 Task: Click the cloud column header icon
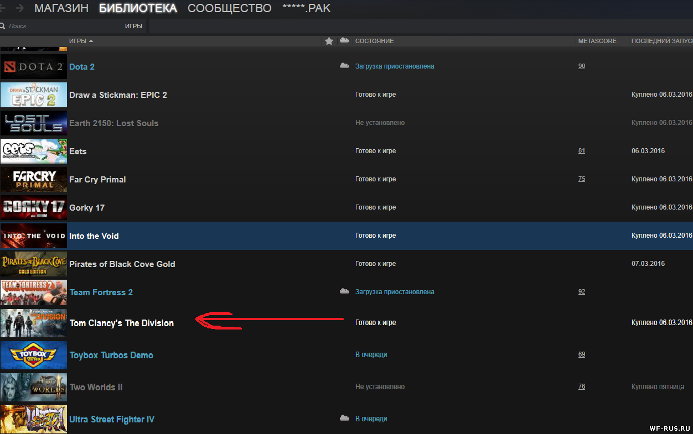click(344, 40)
